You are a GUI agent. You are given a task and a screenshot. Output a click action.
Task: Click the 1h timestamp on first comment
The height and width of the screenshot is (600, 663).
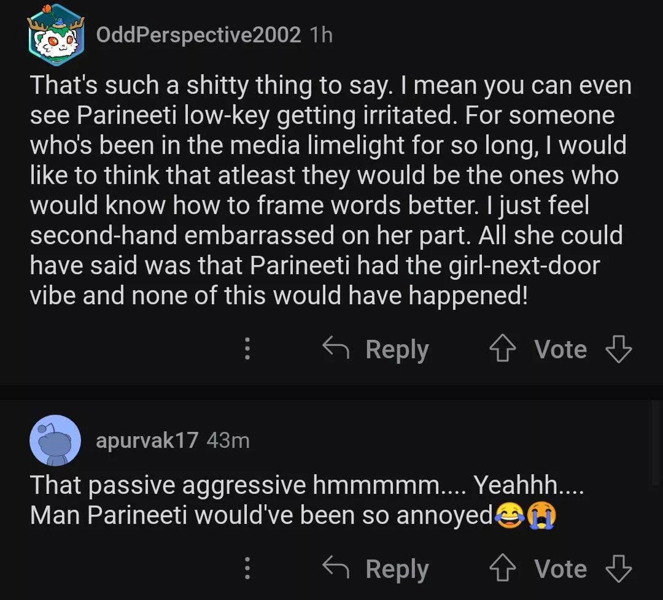click(x=321, y=35)
